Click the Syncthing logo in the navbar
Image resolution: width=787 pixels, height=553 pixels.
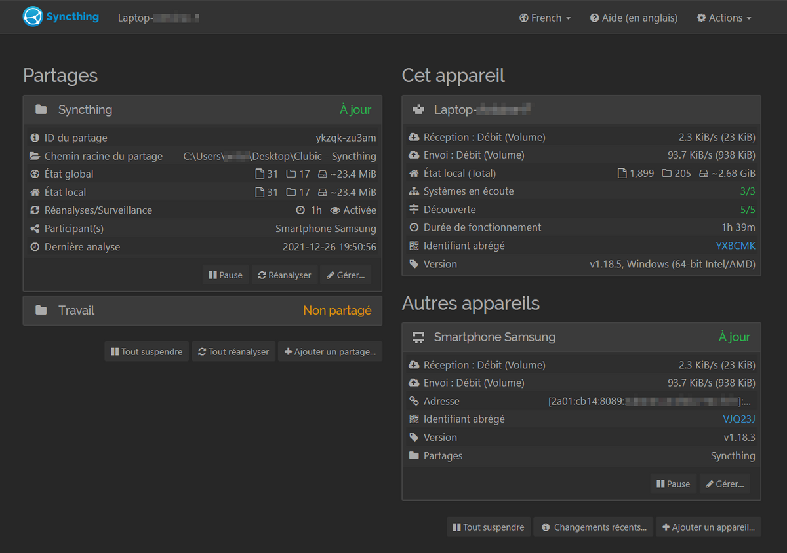[x=60, y=16]
